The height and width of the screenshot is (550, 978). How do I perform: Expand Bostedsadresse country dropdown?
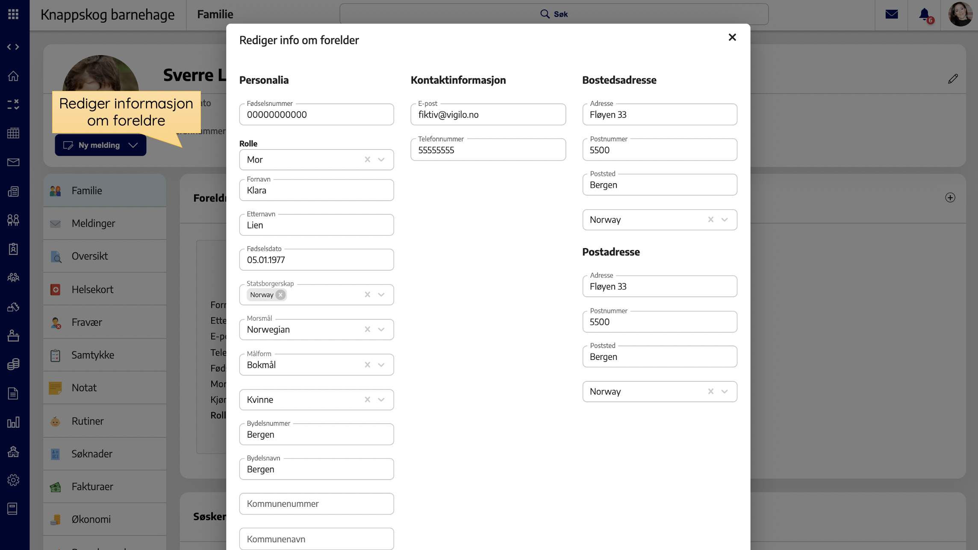tap(725, 219)
